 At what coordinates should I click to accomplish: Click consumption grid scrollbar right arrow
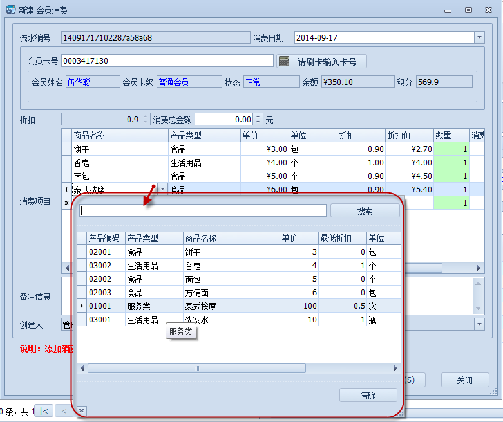(479, 268)
